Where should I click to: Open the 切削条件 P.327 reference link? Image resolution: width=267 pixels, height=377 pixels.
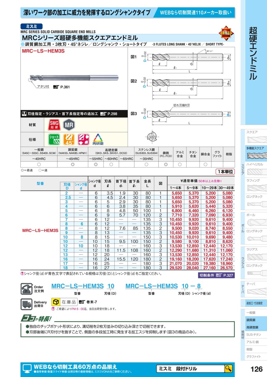(x=216, y=275)
